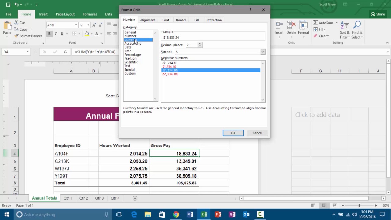Add a new sheet

[x=135, y=198]
